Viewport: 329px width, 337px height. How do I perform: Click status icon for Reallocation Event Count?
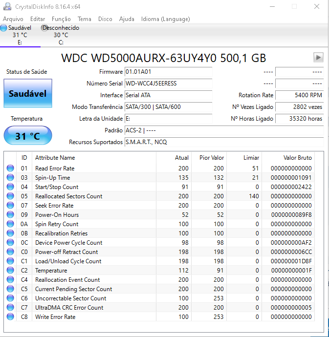[x=10, y=279]
